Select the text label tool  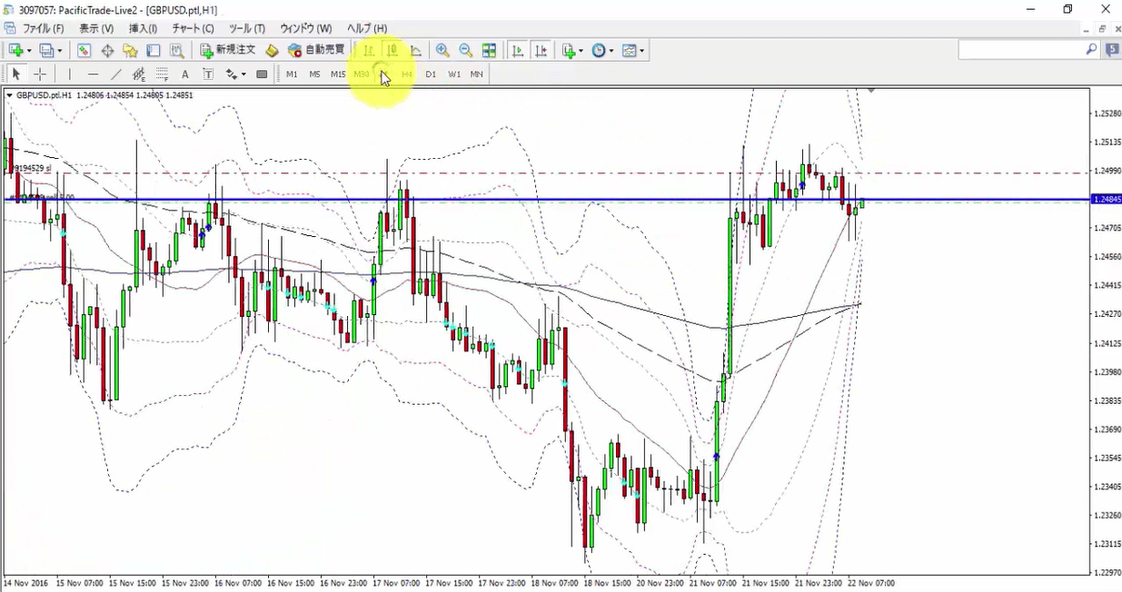coord(208,74)
